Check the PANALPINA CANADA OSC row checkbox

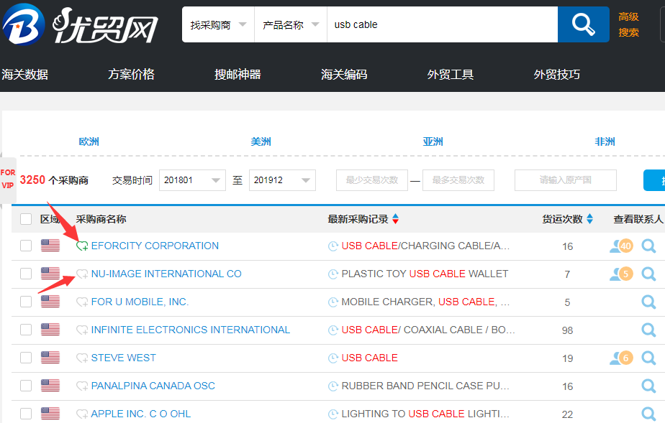click(26, 386)
